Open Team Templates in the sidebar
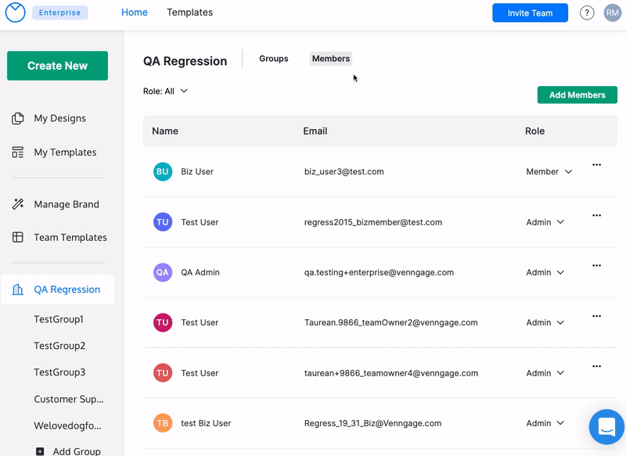This screenshot has width=626, height=456. click(x=70, y=238)
